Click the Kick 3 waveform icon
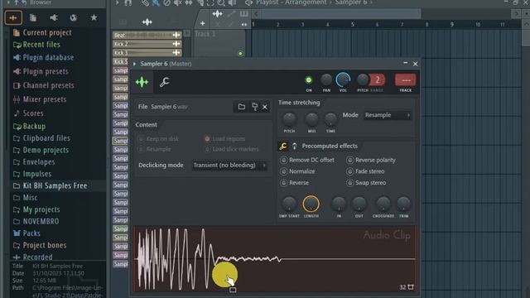 click(x=176, y=53)
